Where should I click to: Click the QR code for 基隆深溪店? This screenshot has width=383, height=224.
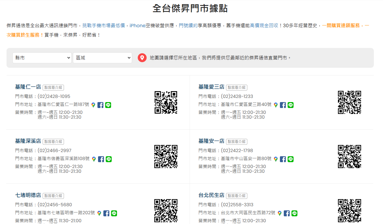tap(166, 157)
